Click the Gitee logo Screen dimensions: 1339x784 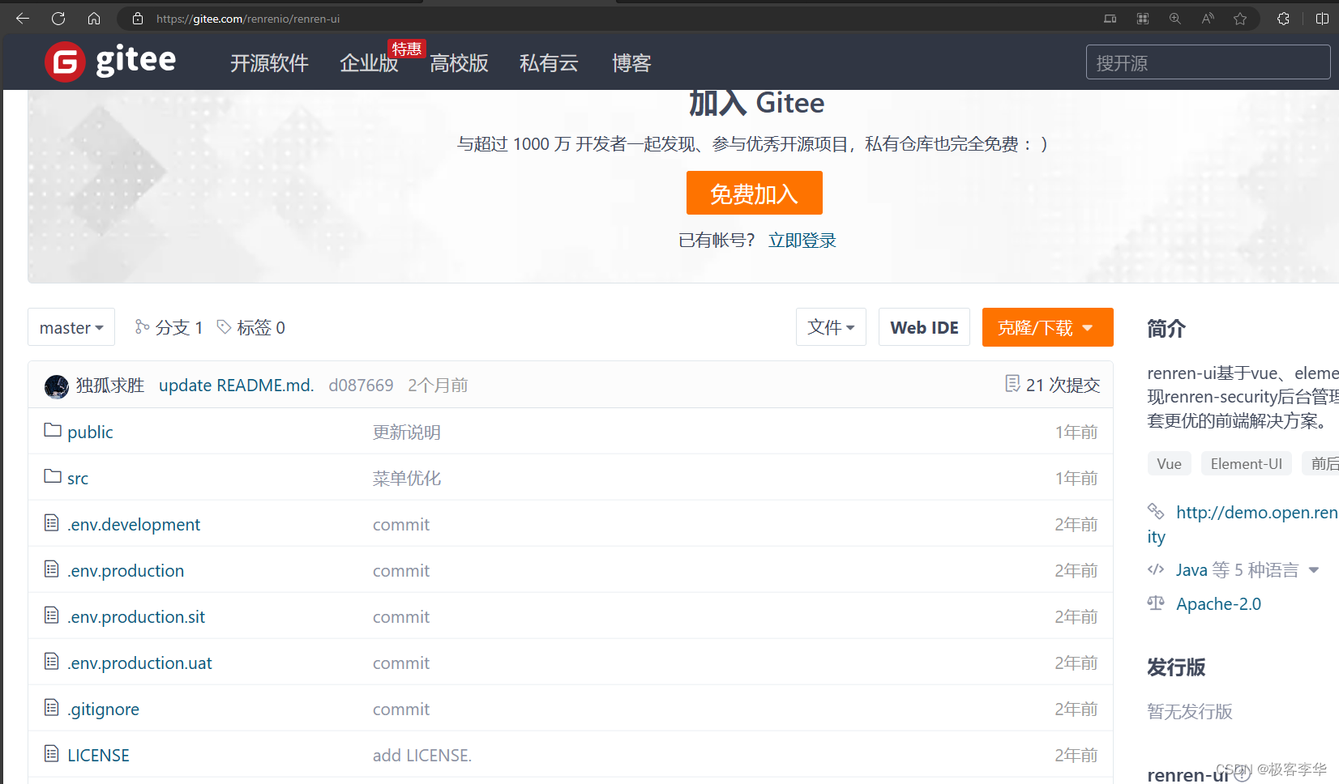click(x=110, y=62)
